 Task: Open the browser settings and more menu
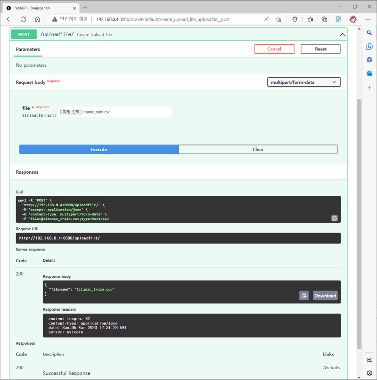point(368,19)
